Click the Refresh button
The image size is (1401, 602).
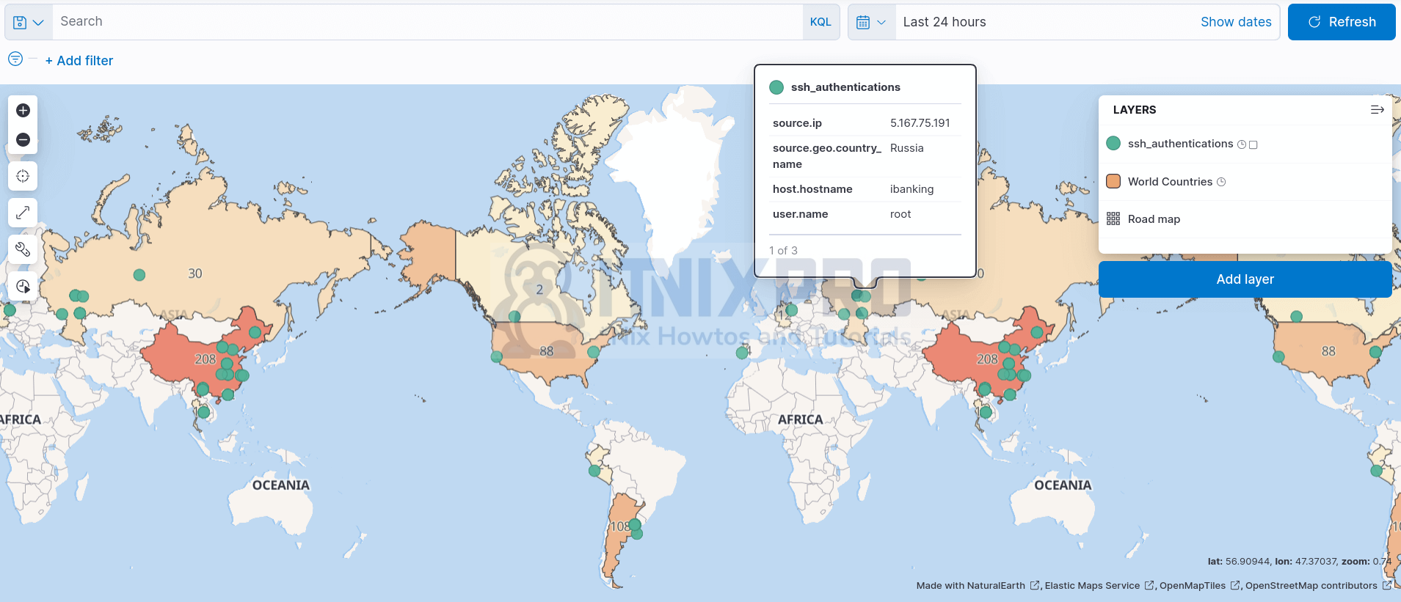point(1342,22)
